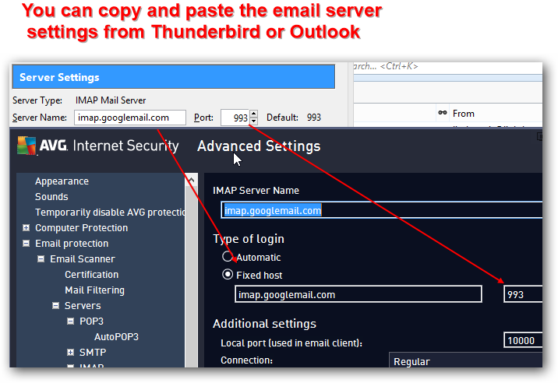Click the AVG logo icon
The image size is (558, 383).
tap(26, 146)
